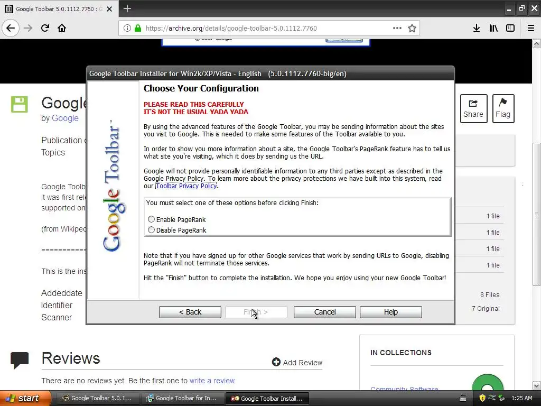Select the Google Toolbar 5.0.1112.7760 tab

pos(59,9)
